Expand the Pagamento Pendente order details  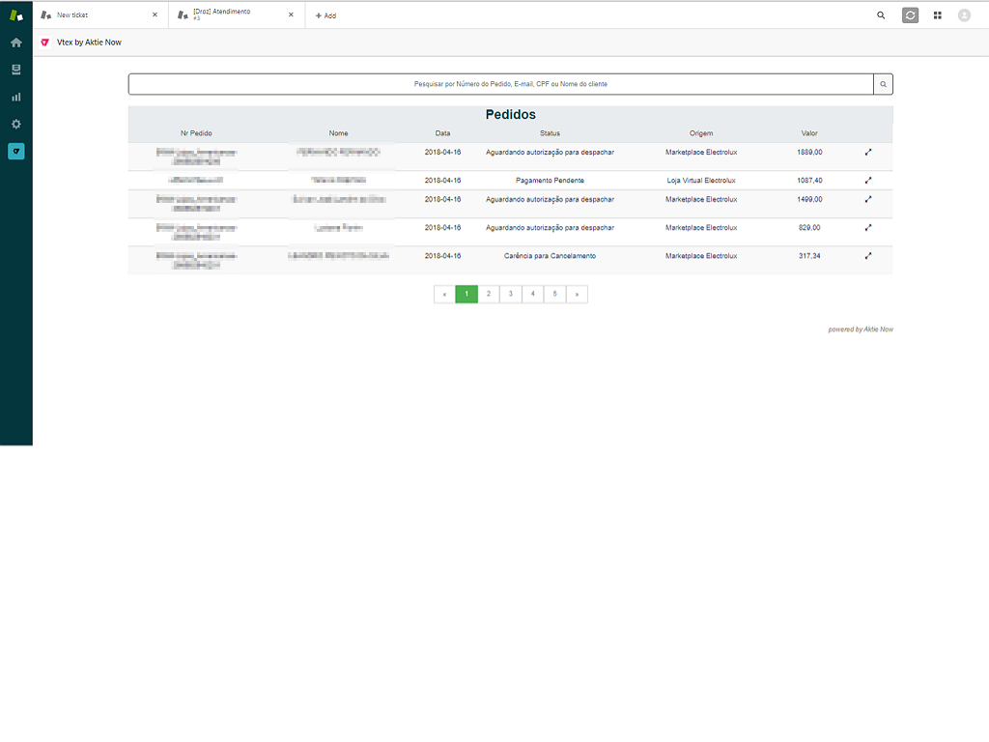[x=868, y=180]
